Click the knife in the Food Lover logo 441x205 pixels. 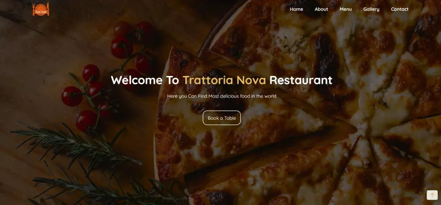[x=48, y=9]
